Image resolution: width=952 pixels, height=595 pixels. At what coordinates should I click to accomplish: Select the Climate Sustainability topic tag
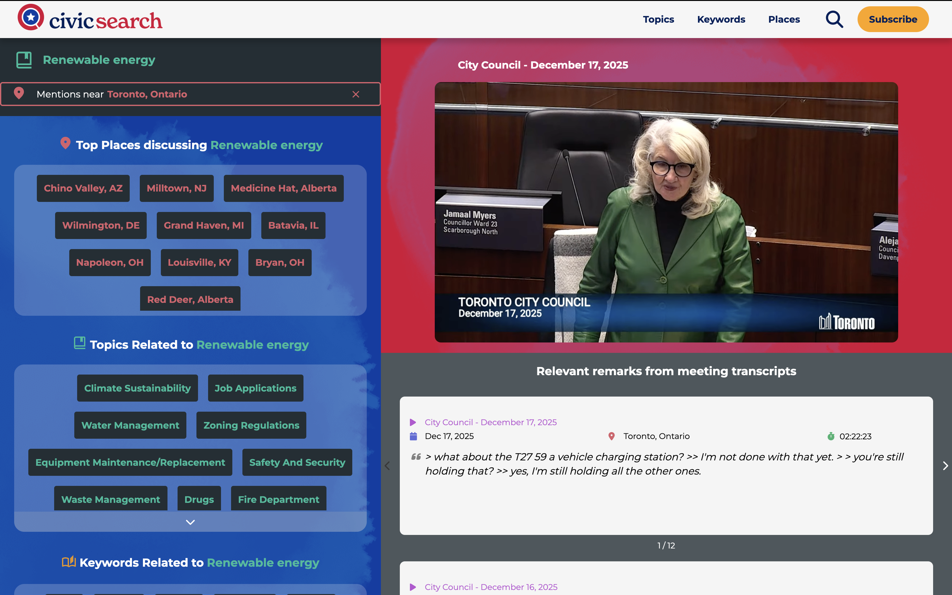click(x=137, y=388)
